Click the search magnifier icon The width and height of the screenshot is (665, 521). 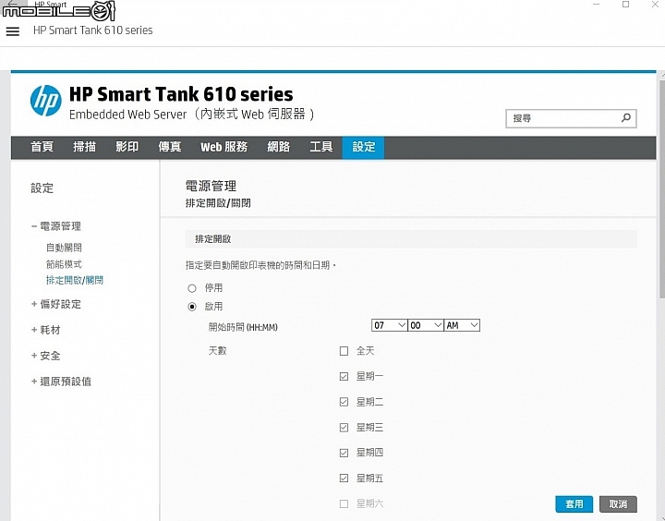click(x=625, y=118)
